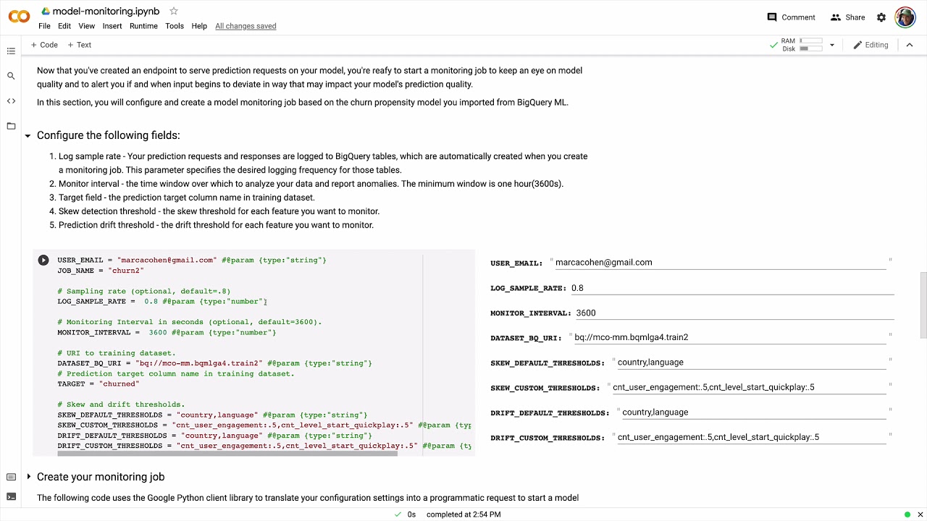Image resolution: width=927 pixels, height=521 pixels.
Task: Star the model-monitoring.ipynb notebook
Action: click(x=173, y=11)
